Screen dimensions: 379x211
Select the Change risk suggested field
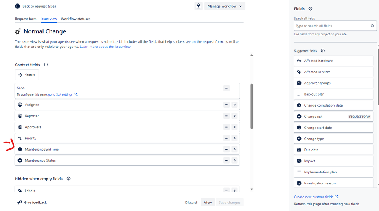click(333, 116)
